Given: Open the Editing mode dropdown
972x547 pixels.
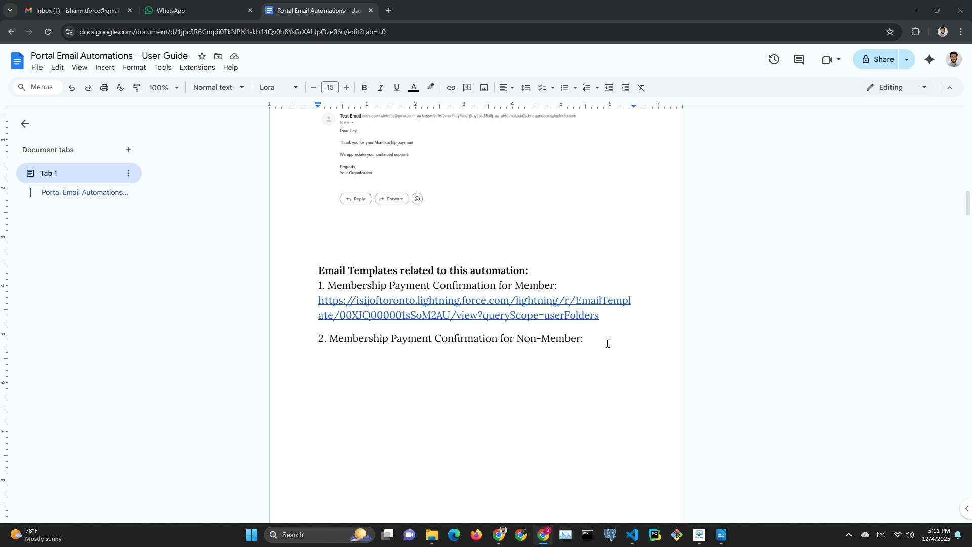Looking at the screenshot, I should pos(897,88).
